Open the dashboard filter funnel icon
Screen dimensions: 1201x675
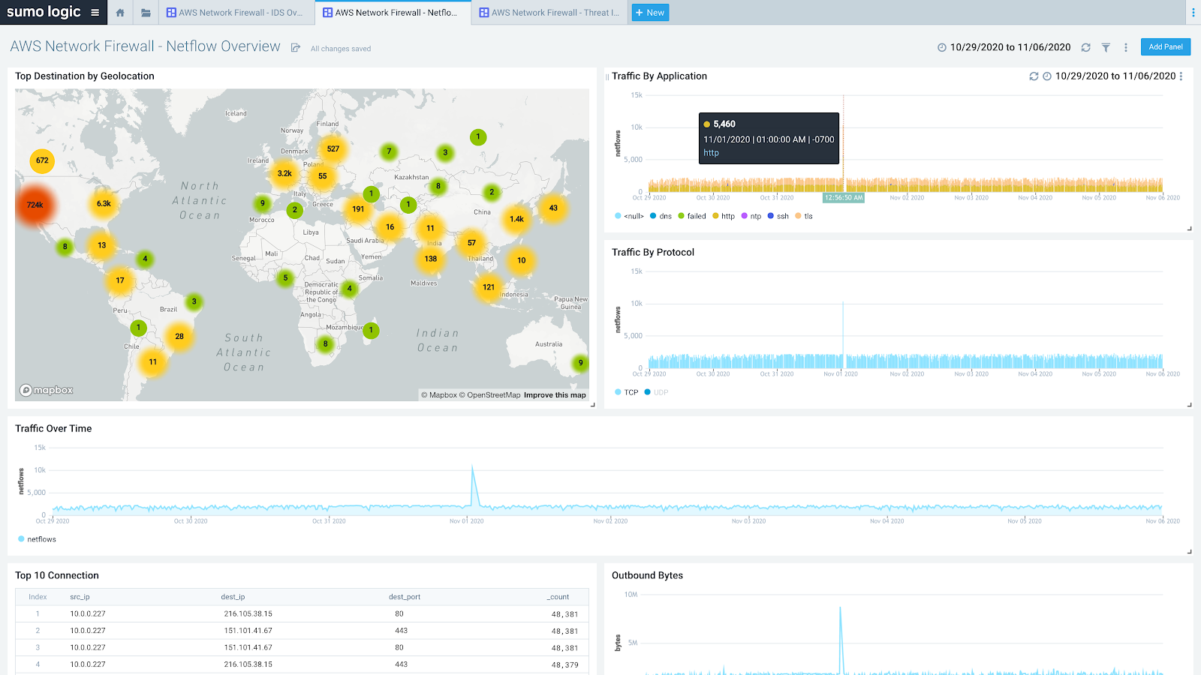coord(1106,47)
